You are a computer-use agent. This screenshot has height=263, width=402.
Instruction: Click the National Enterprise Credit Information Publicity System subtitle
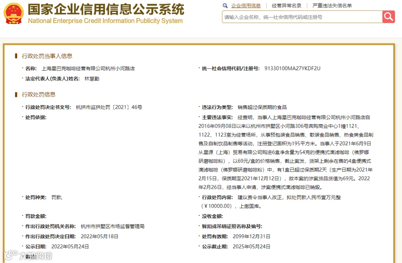pos(105,21)
